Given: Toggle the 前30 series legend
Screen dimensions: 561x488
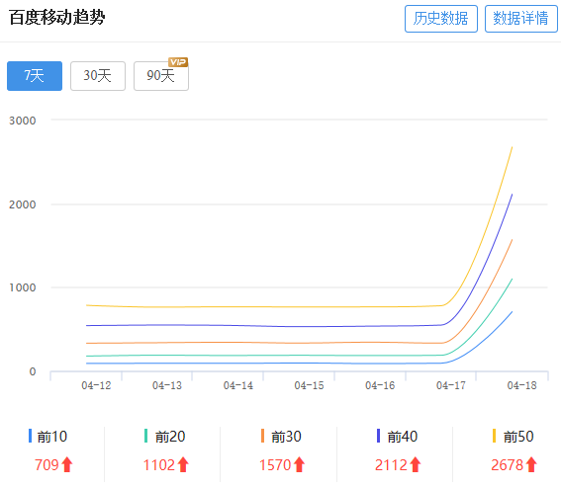Looking at the screenshot, I should (x=281, y=437).
